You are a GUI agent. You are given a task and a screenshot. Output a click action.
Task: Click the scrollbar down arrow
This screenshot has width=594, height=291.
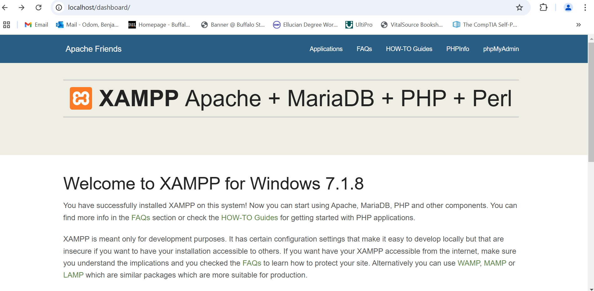tap(591, 289)
